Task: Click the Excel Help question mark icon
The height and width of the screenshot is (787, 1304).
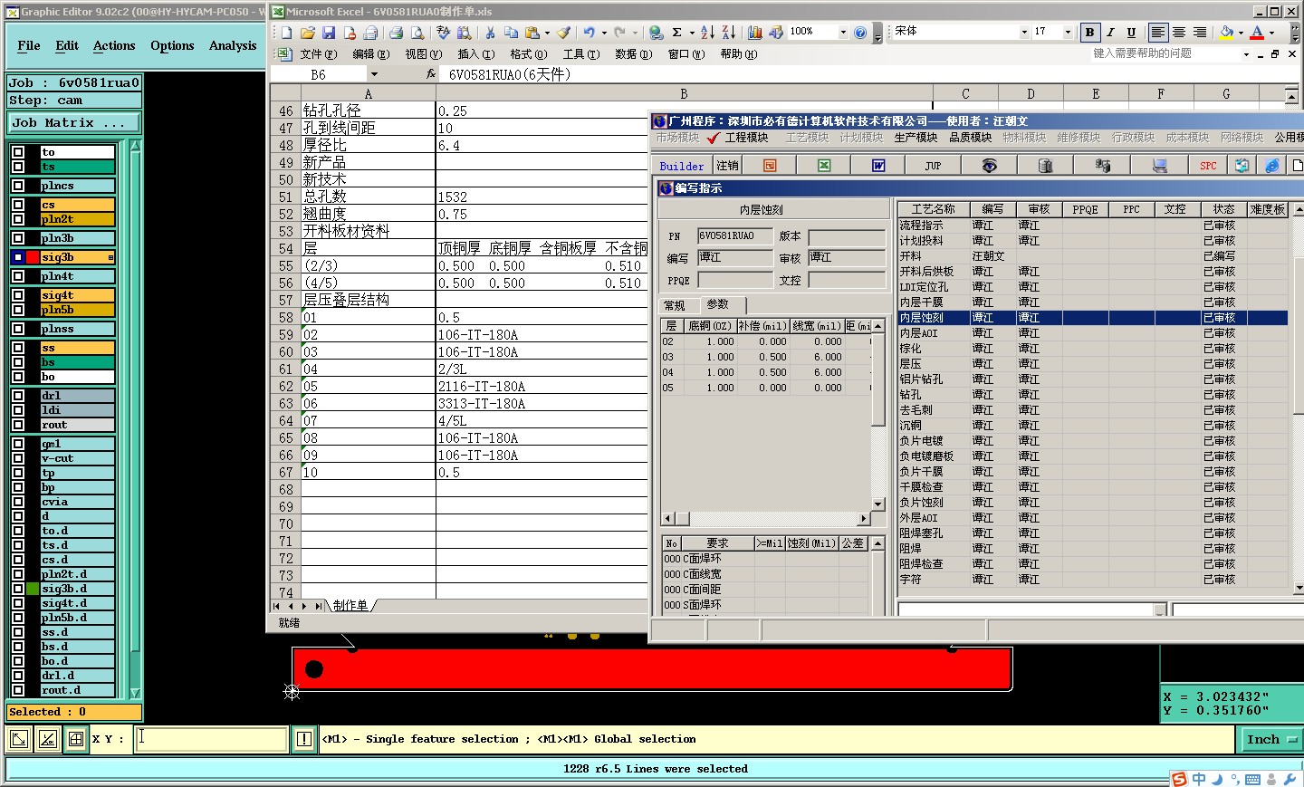Action: pyautogui.click(x=860, y=33)
